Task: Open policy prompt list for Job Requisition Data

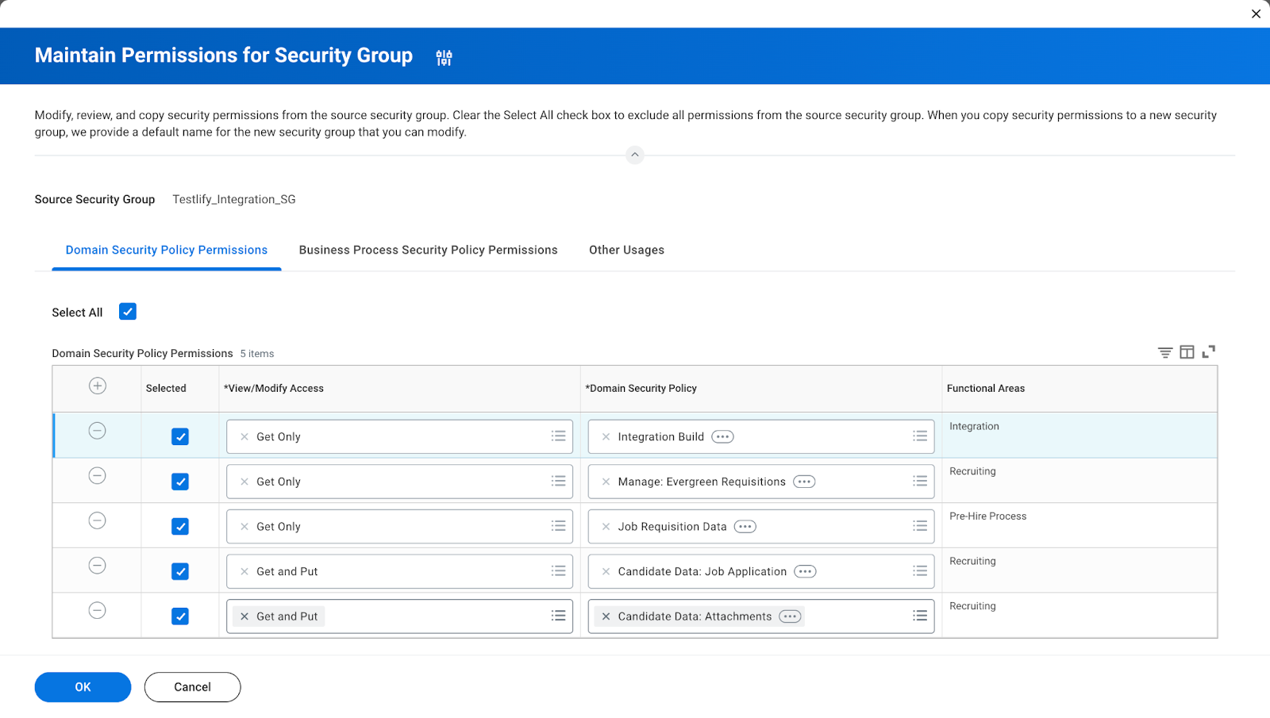Action: click(x=919, y=527)
